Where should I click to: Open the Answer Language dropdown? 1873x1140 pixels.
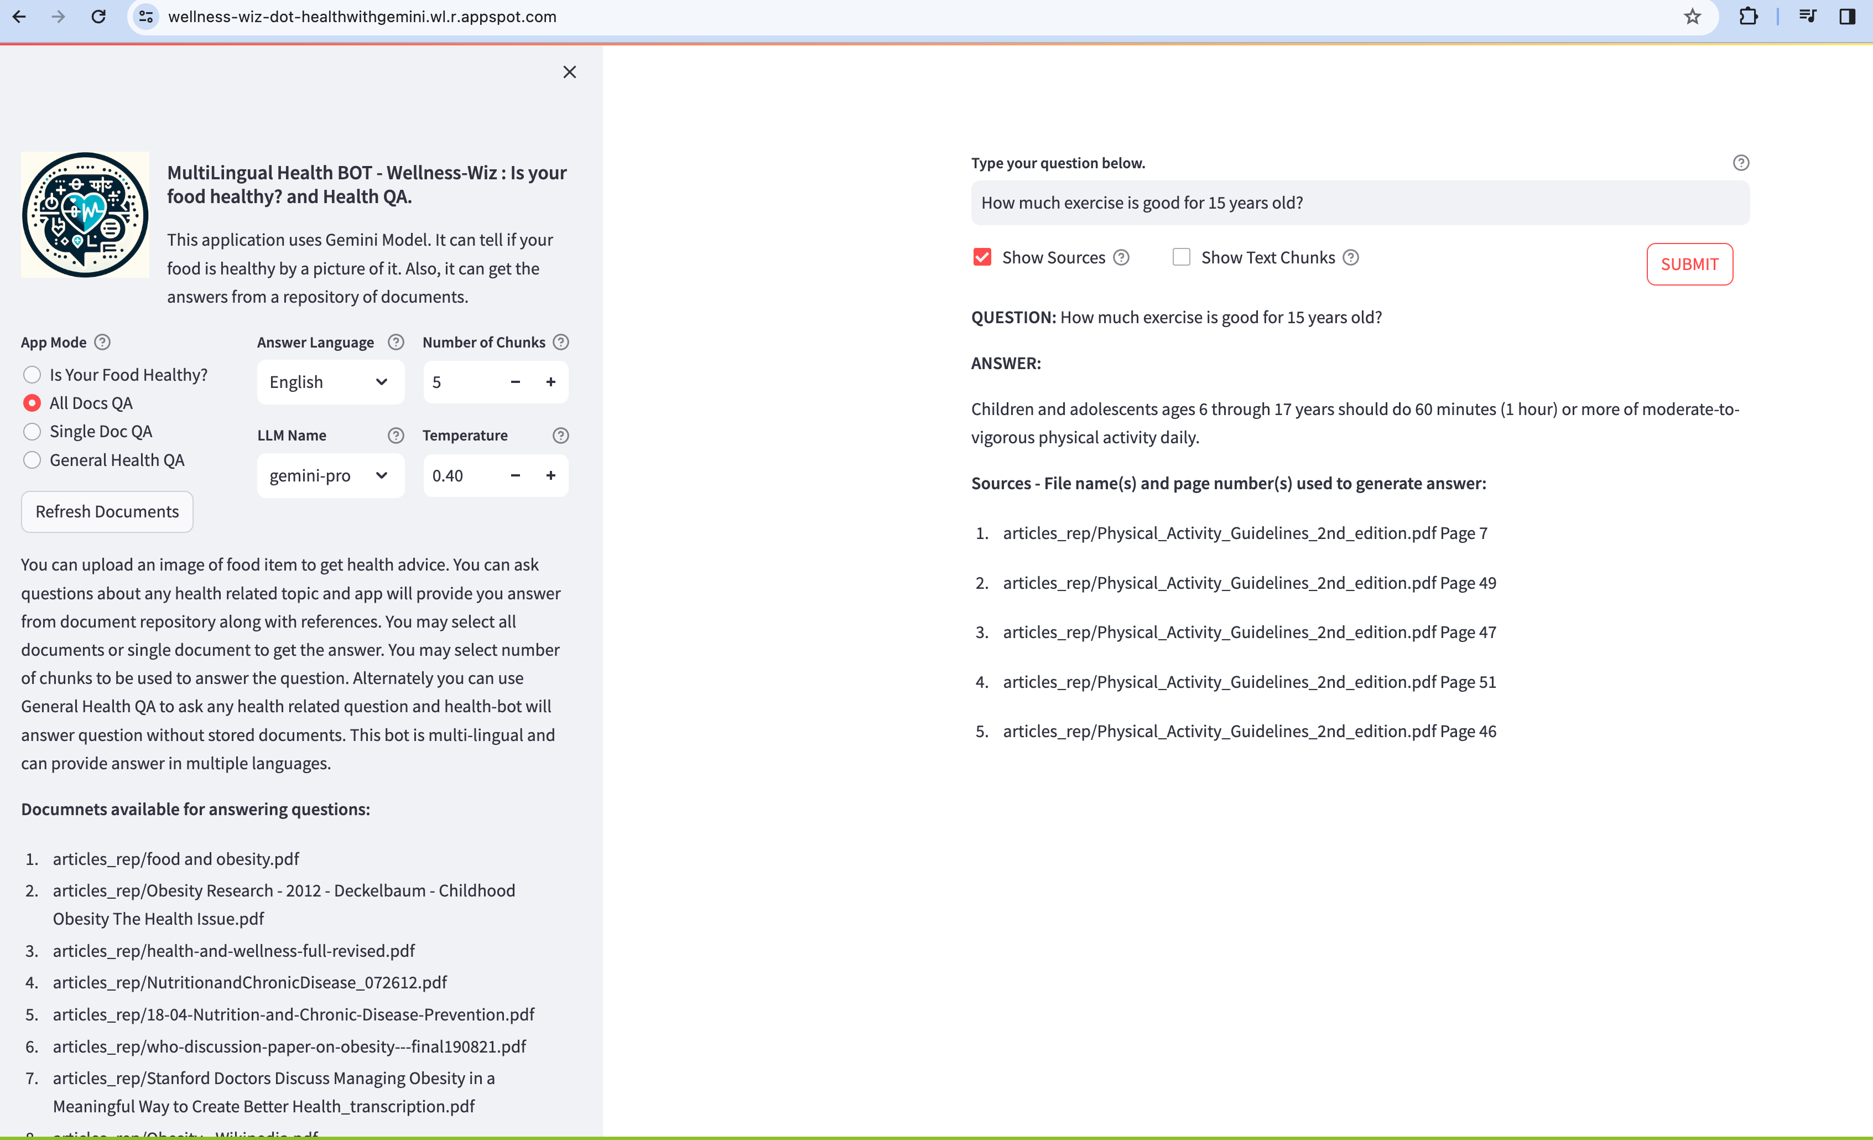(330, 382)
